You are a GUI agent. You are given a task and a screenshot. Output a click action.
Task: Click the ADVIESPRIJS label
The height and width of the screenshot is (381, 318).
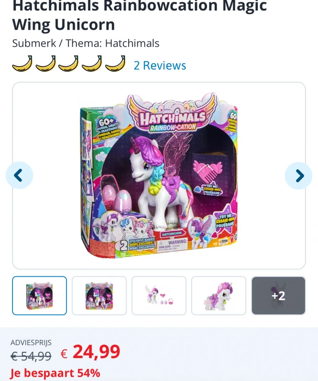[31, 342]
